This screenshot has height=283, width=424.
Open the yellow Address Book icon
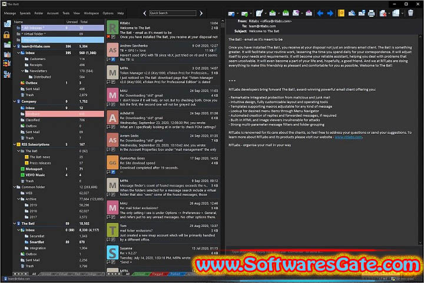click(341, 13)
